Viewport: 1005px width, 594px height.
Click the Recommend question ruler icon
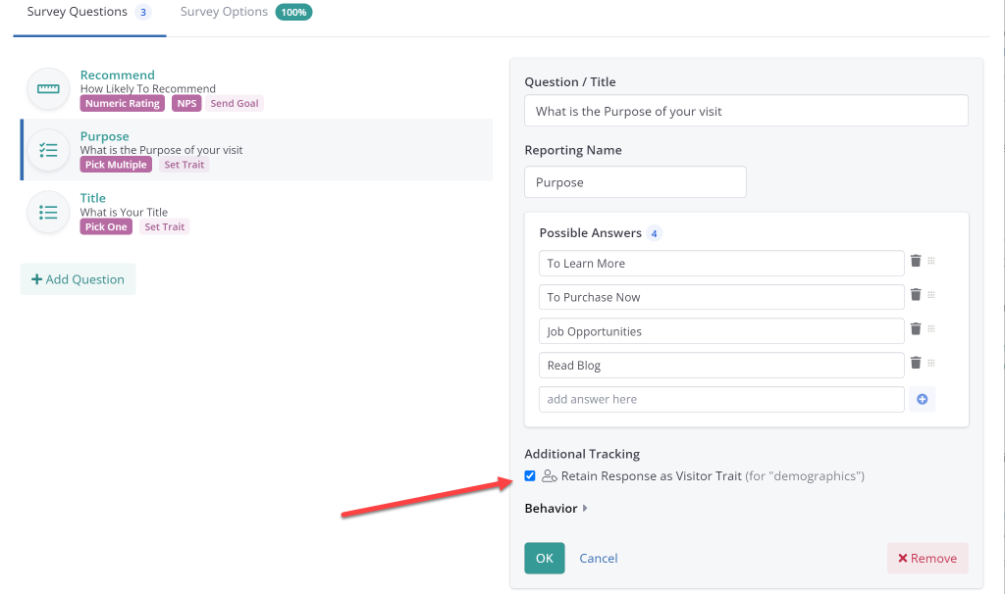48,89
